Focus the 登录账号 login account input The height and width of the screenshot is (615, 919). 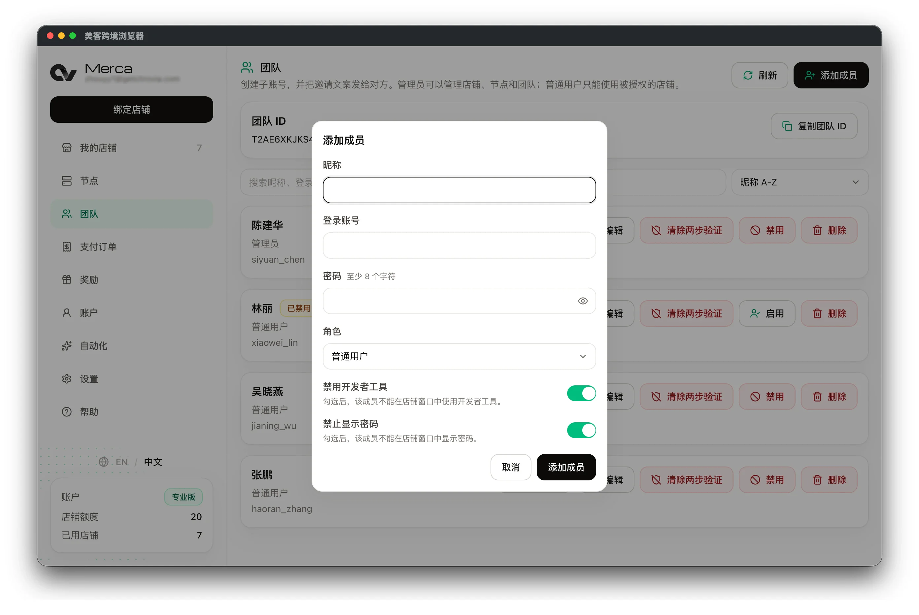click(459, 245)
